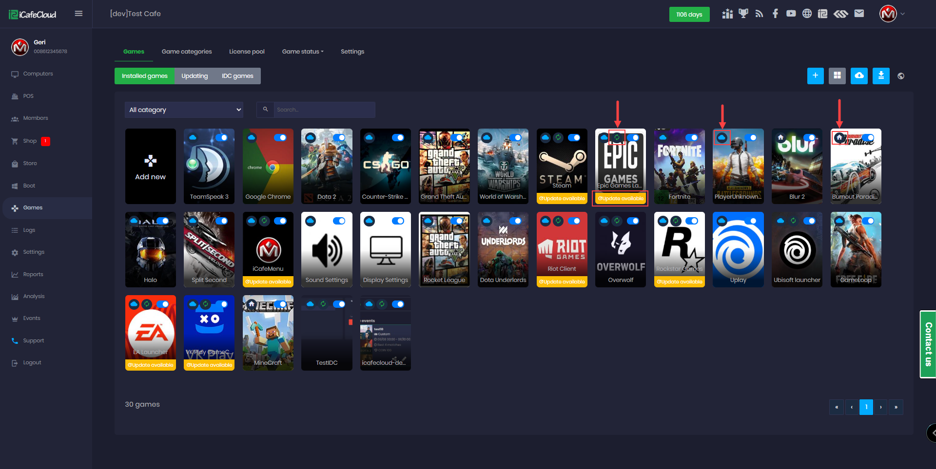The width and height of the screenshot is (936, 469).
Task: Click the Facebook icon in top bar
Action: [x=775, y=14]
